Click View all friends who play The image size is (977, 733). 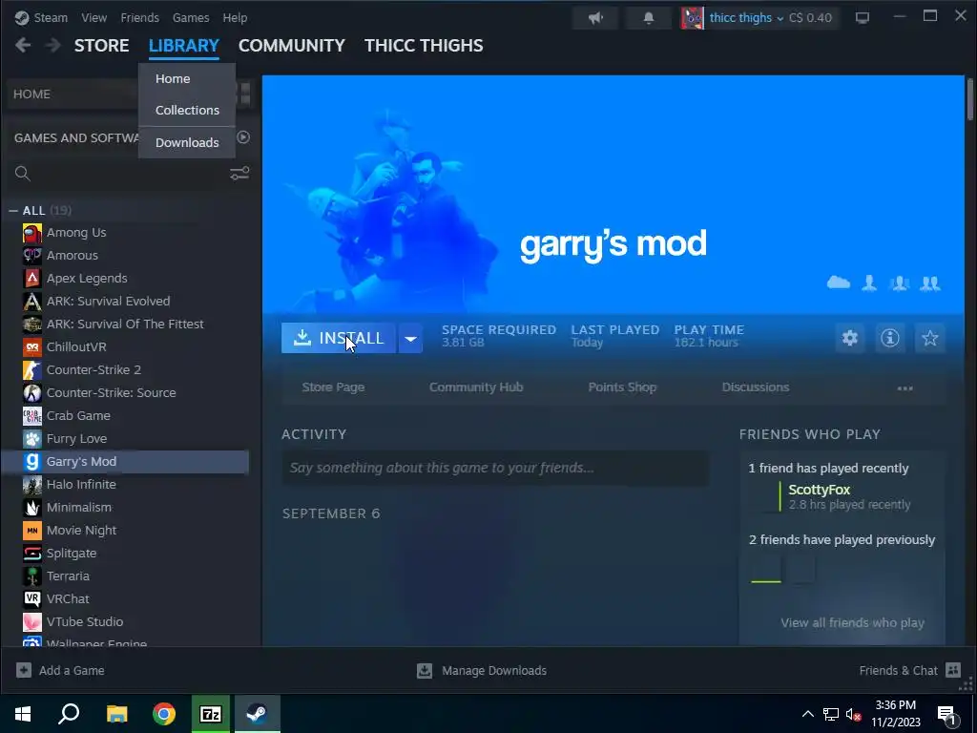852,622
